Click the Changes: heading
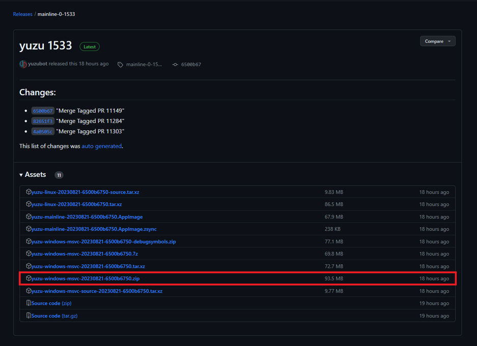 38,92
